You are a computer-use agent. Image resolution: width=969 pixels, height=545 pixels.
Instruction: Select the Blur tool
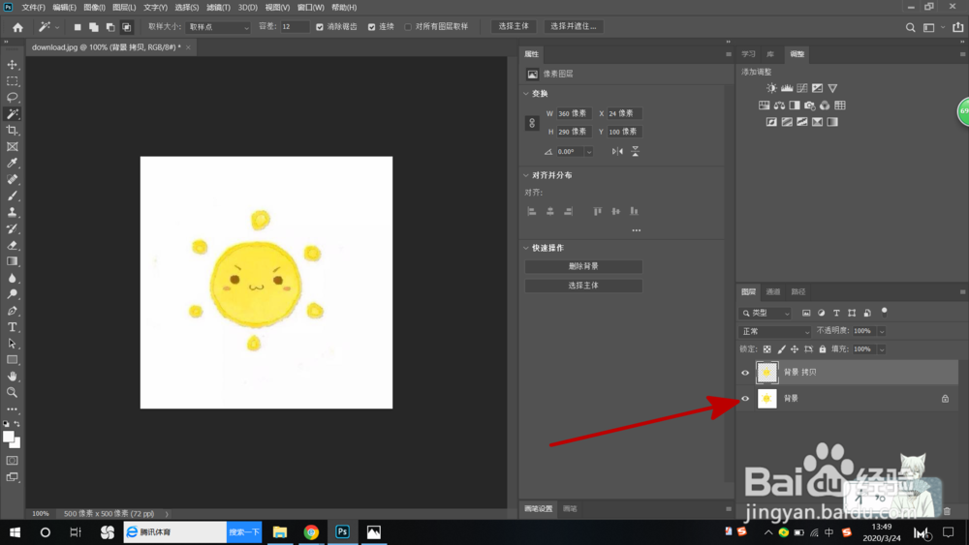tap(12, 278)
